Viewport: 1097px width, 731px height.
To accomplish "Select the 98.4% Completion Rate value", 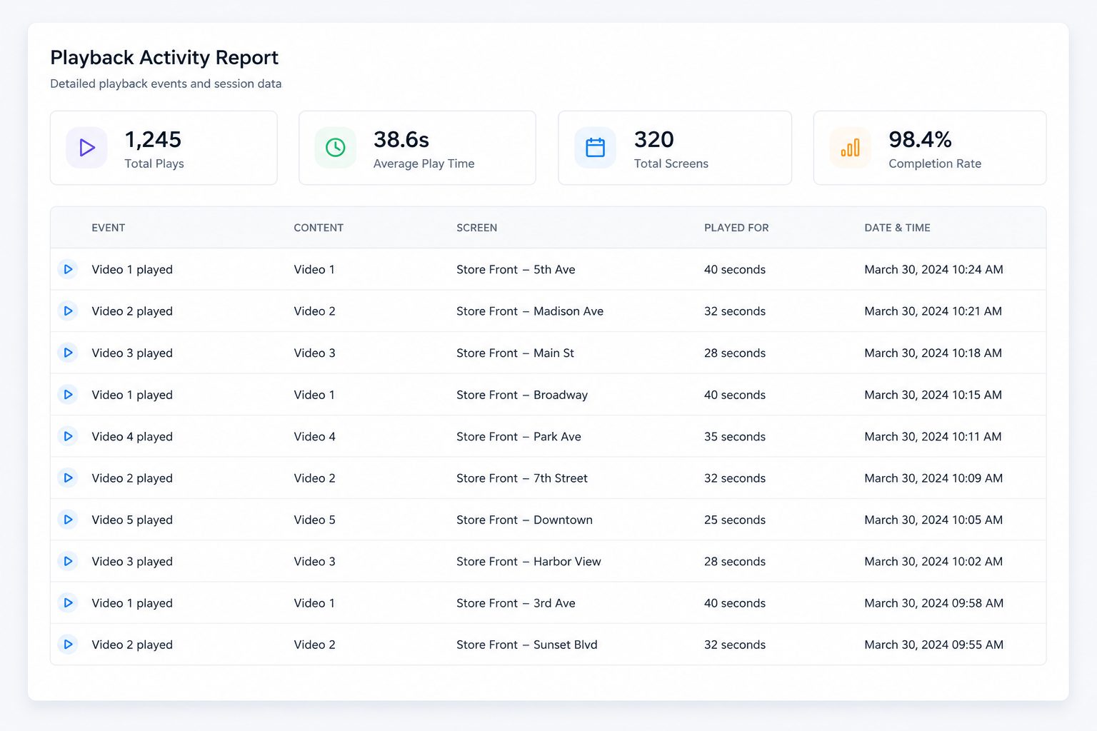I will coord(920,139).
